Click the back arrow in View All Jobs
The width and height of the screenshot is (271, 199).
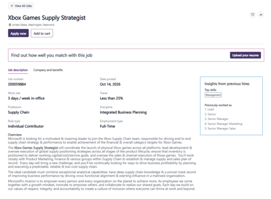(x=12, y=6)
